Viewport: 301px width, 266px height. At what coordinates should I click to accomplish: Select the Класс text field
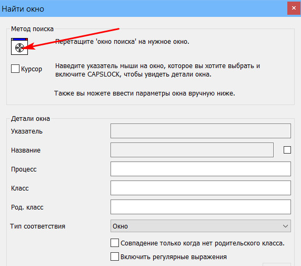click(x=200, y=188)
